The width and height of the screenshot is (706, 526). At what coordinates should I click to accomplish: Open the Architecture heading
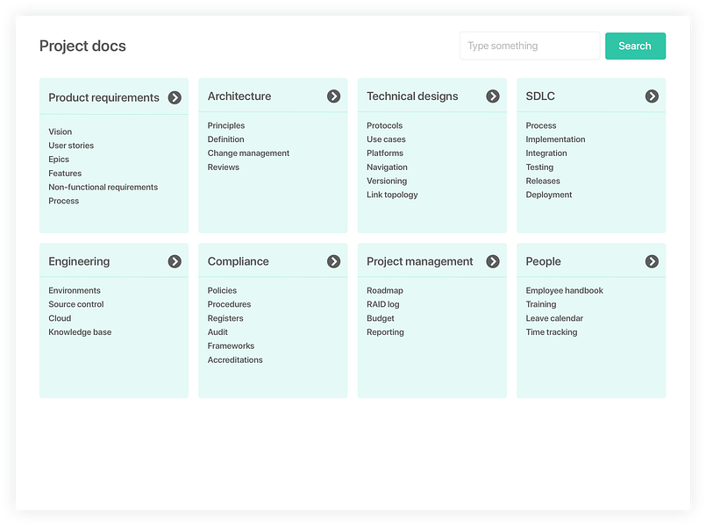(x=239, y=96)
